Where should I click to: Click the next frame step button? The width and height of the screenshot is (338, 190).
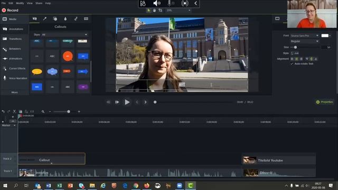click(x=117, y=102)
